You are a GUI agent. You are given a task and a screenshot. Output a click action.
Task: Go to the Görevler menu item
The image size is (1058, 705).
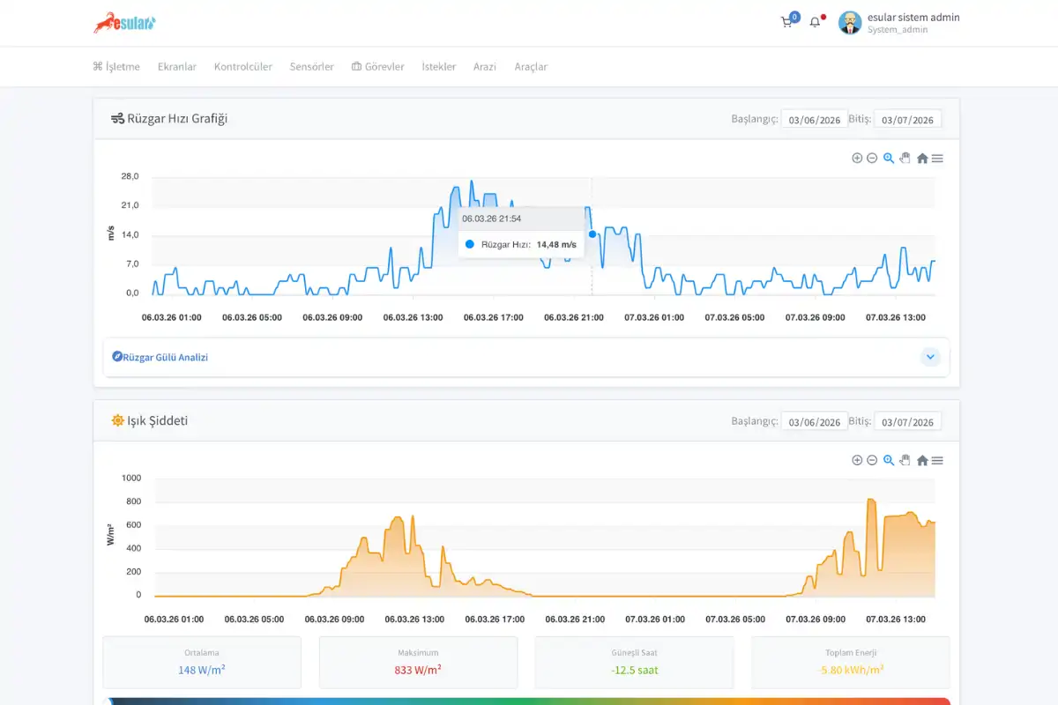pos(377,67)
